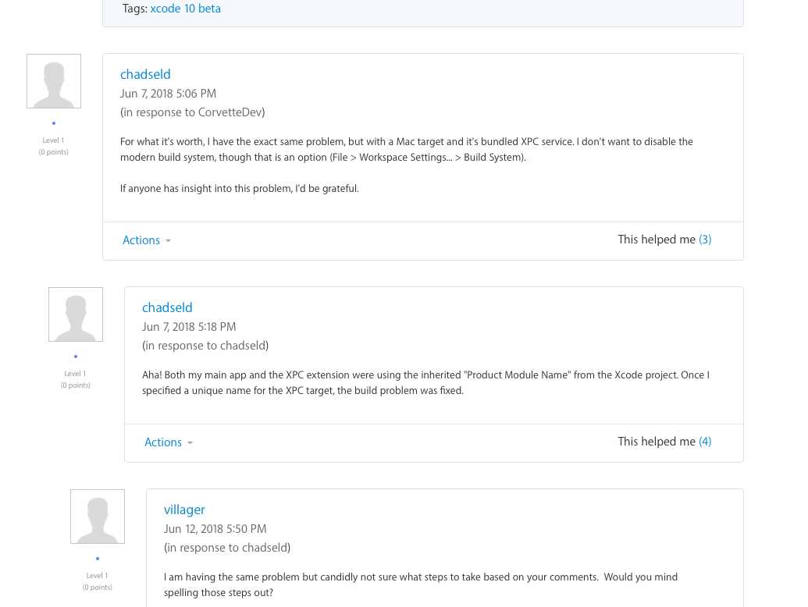Image resolution: width=808 pixels, height=607 pixels.
Task: Click chadseld's avatar on the second reply
Action: pos(76,314)
